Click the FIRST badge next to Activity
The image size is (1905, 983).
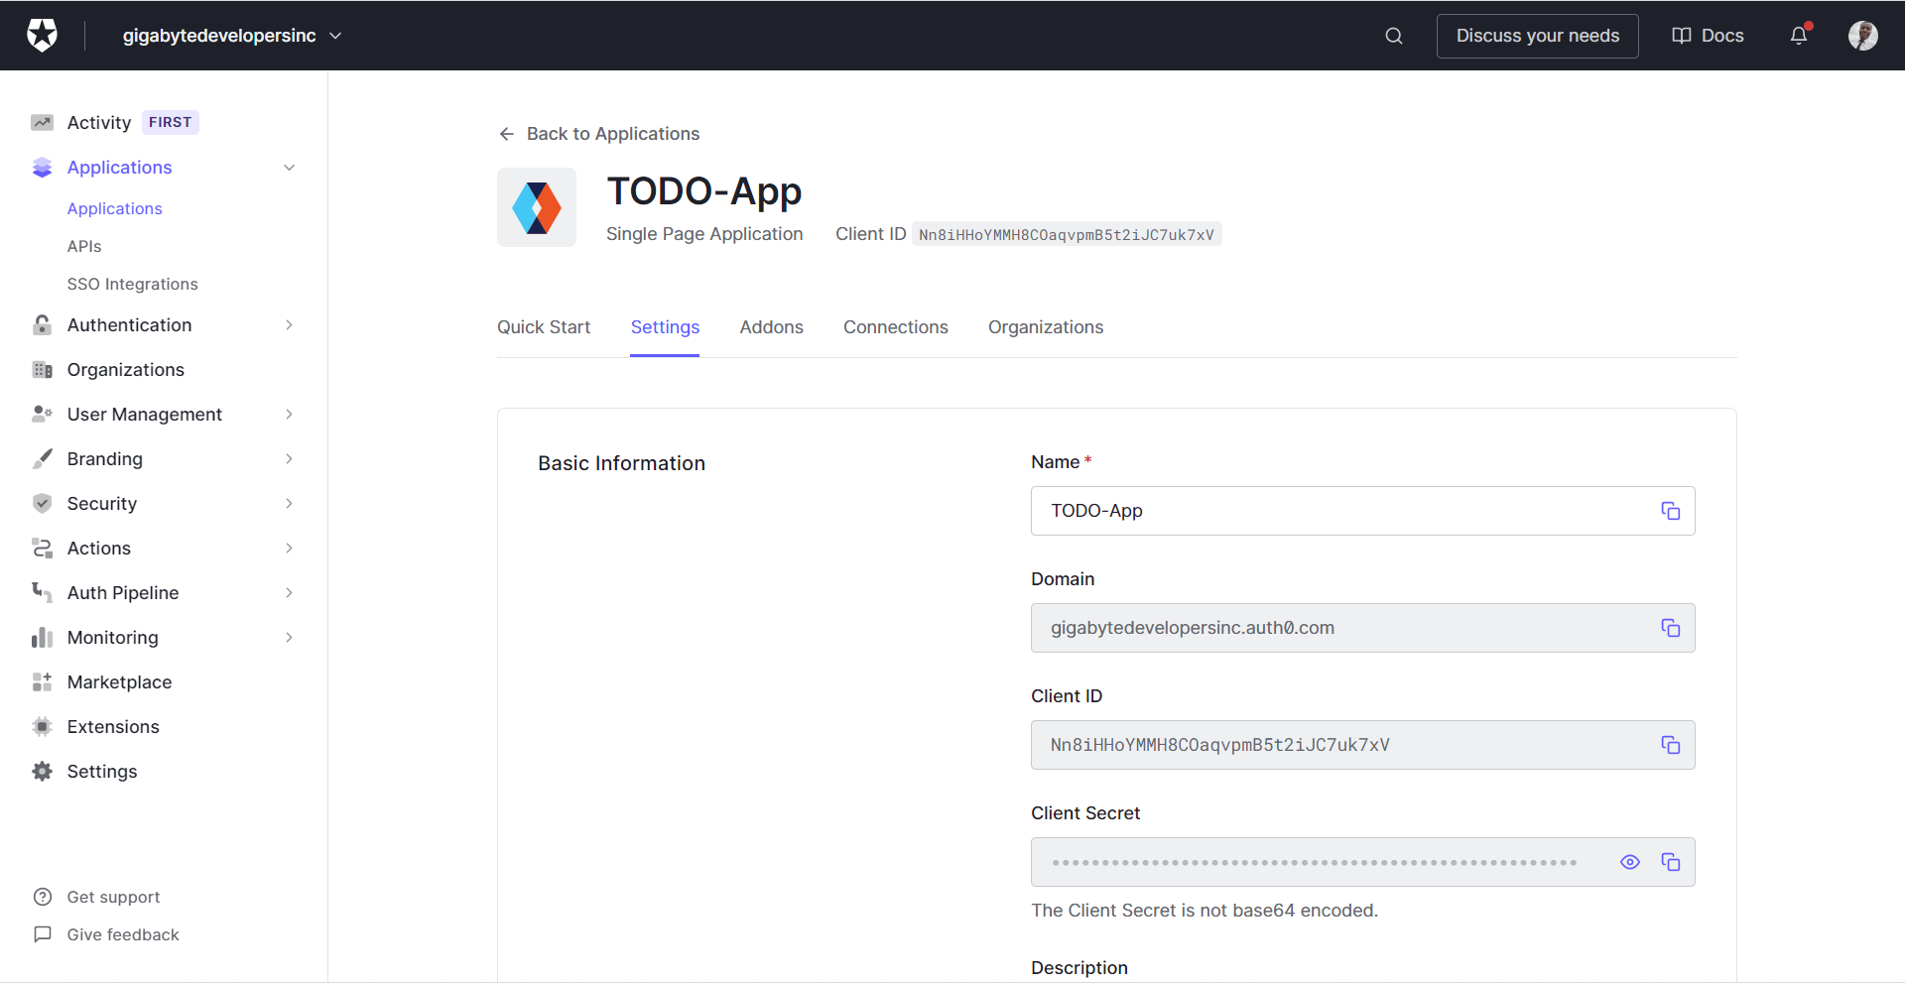[x=170, y=122]
